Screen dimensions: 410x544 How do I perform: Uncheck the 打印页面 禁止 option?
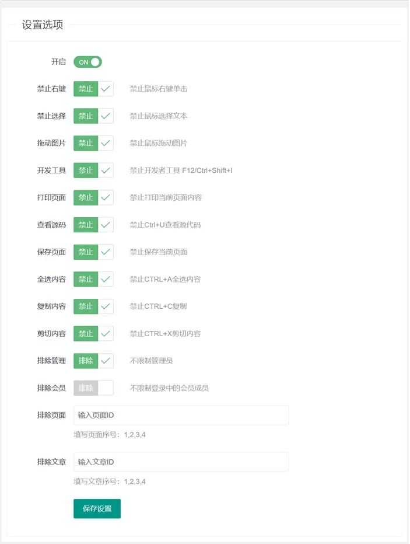pyautogui.click(x=93, y=197)
